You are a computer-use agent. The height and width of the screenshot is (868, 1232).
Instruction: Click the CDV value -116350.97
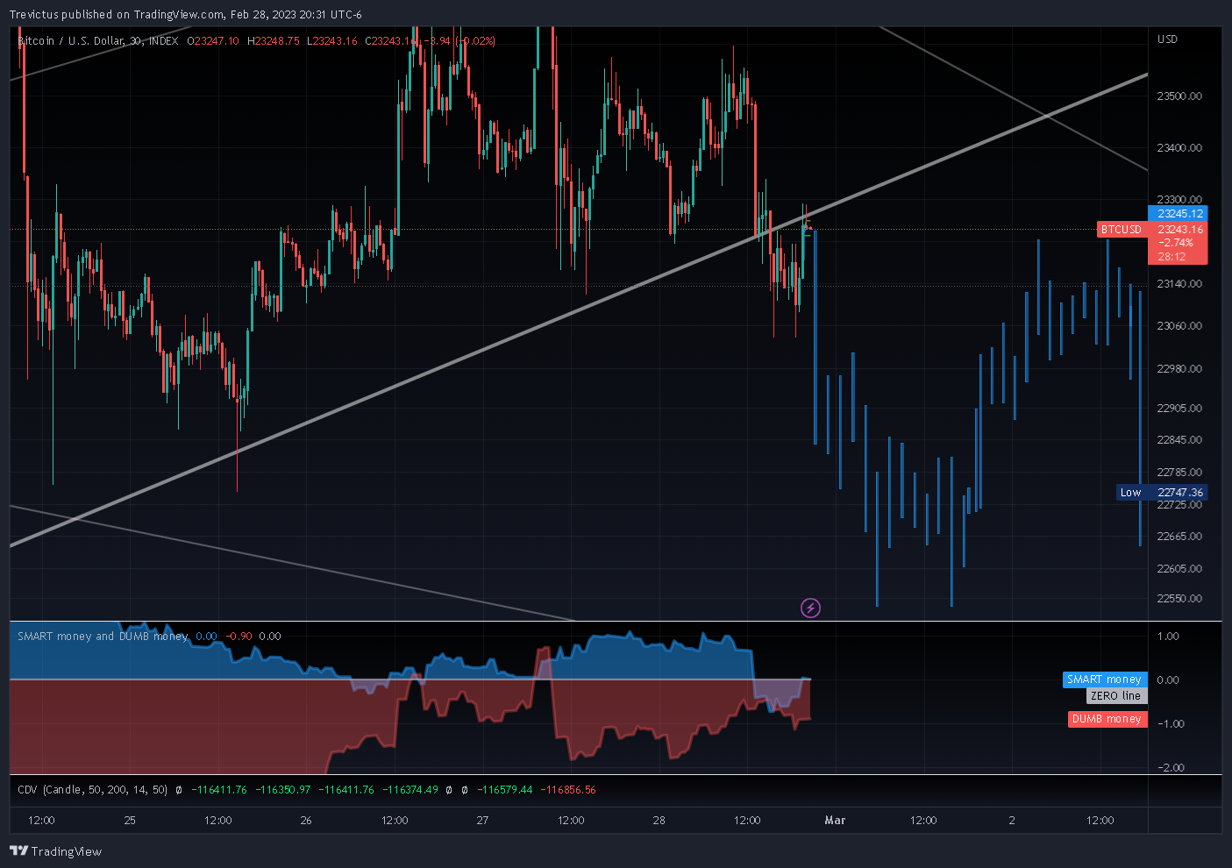(282, 790)
